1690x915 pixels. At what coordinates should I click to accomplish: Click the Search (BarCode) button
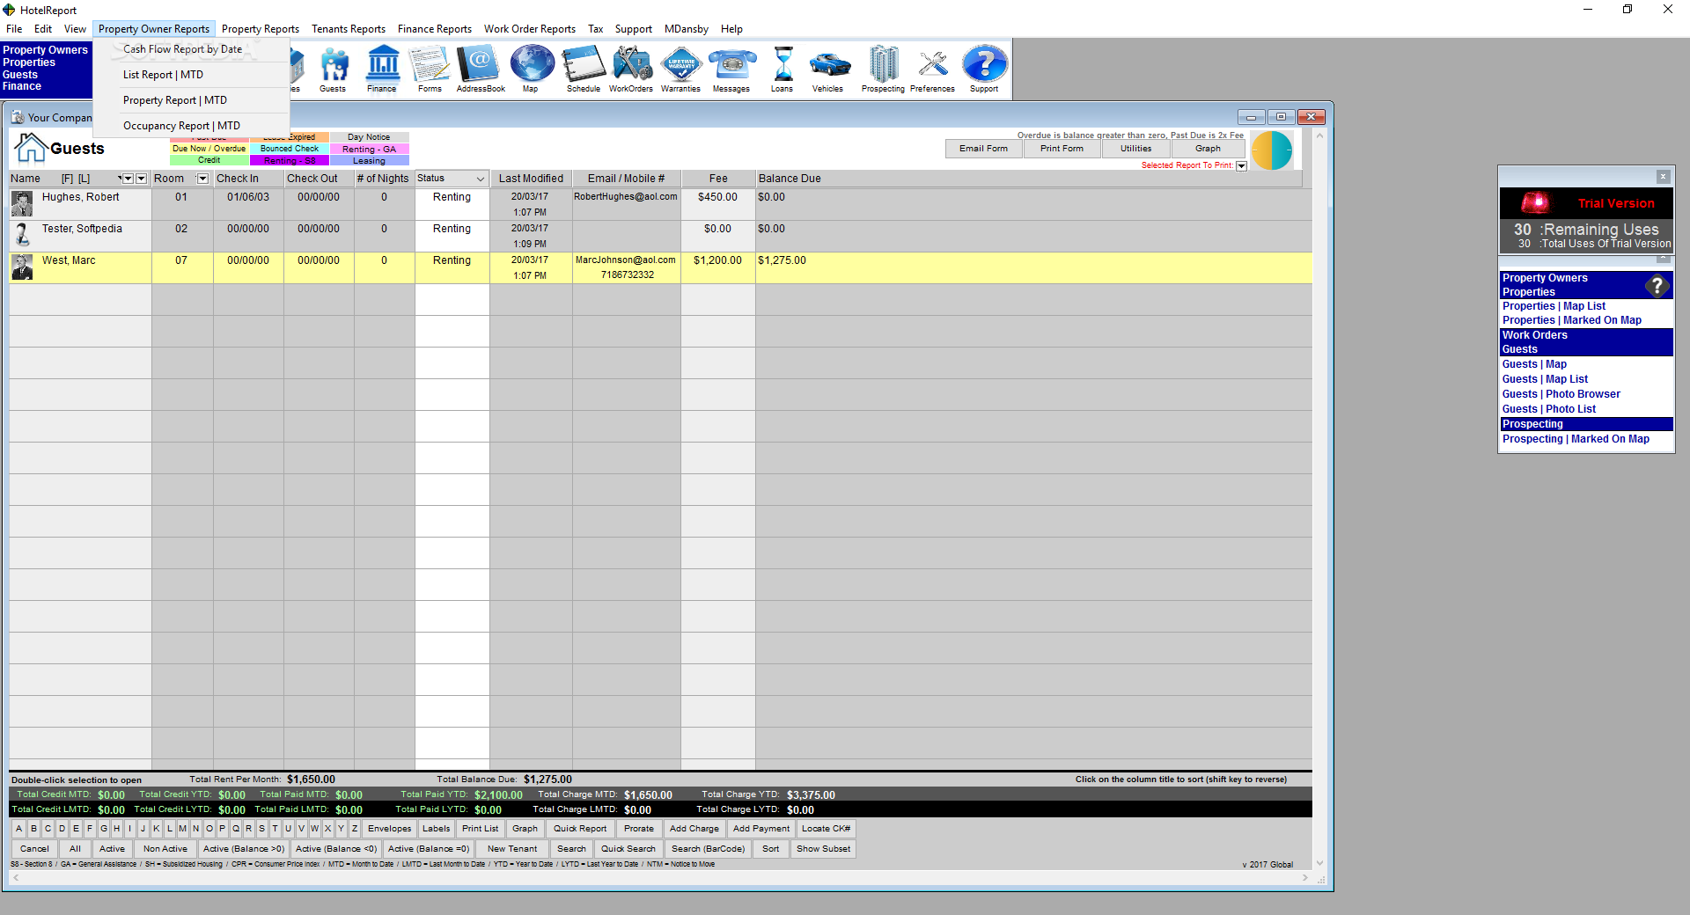(x=708, y=849)
